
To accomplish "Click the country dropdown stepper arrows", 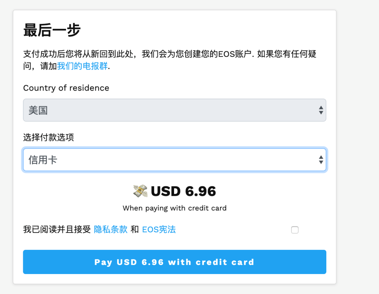I will [320, 110].
